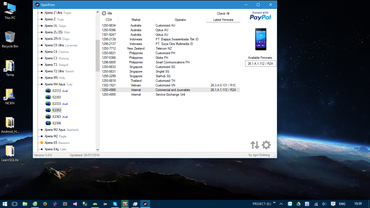
Task: Open the Action Center notification icon
Action: tap(333, 204)
